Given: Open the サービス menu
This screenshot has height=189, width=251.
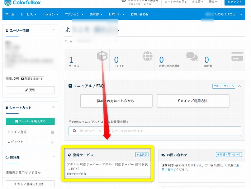Looking at the screenshot, I should click(28, 14).
